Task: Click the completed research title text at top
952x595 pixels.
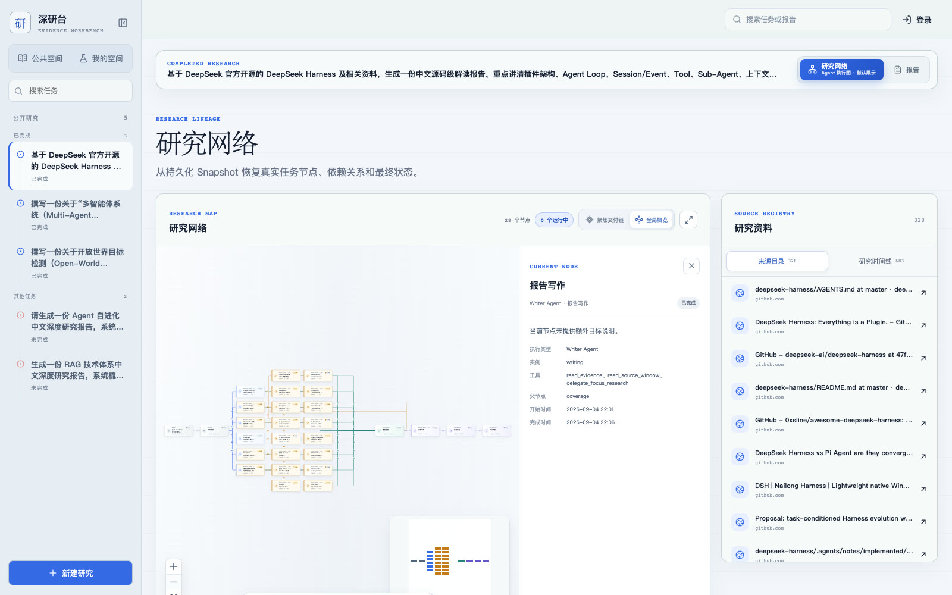Action: [472, 74]
